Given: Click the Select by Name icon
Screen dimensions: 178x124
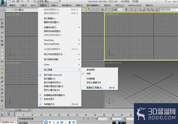Looking at the screenshot, I should coord(90,10).
